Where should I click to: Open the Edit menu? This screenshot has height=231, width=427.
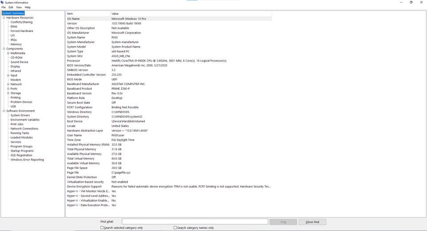tap(11, 8)
